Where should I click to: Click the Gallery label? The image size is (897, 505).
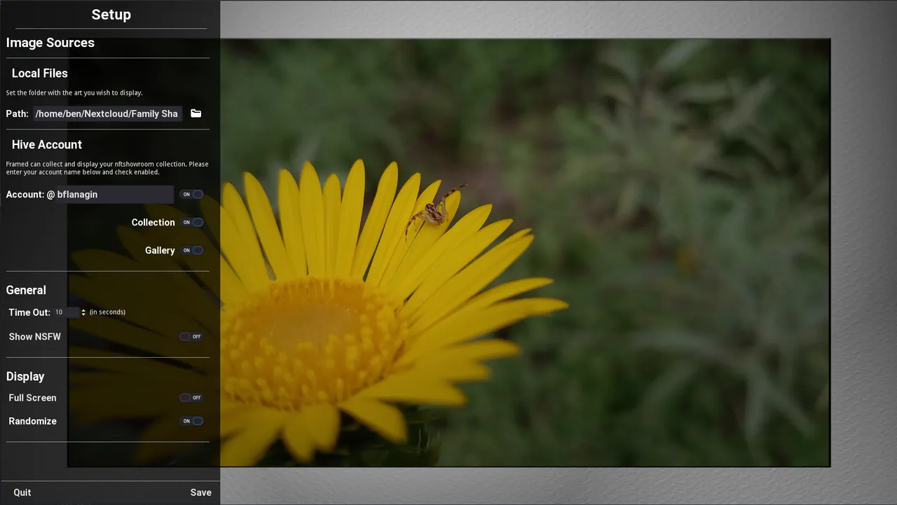point(160,250)
